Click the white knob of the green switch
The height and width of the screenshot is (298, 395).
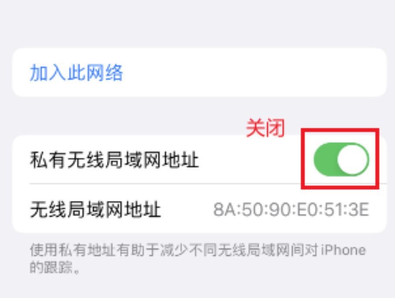352,159
